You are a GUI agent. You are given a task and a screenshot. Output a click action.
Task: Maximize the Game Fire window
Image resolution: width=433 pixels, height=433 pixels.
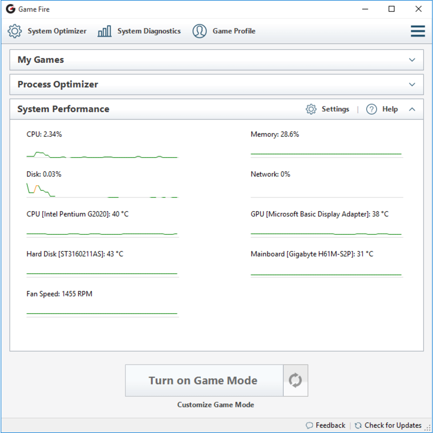click(391, 9)
